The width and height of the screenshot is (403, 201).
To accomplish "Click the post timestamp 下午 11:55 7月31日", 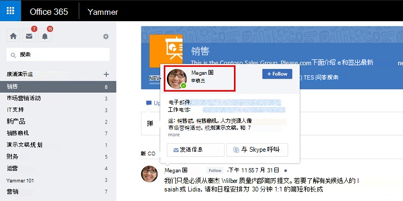I will pyautogui.click(x=254, y=170).
